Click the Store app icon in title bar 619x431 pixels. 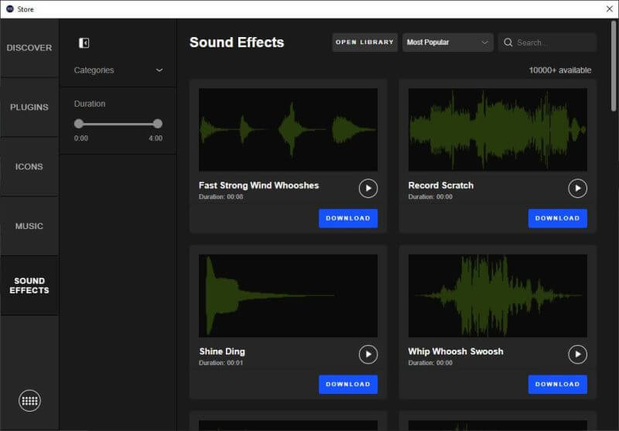10,9
